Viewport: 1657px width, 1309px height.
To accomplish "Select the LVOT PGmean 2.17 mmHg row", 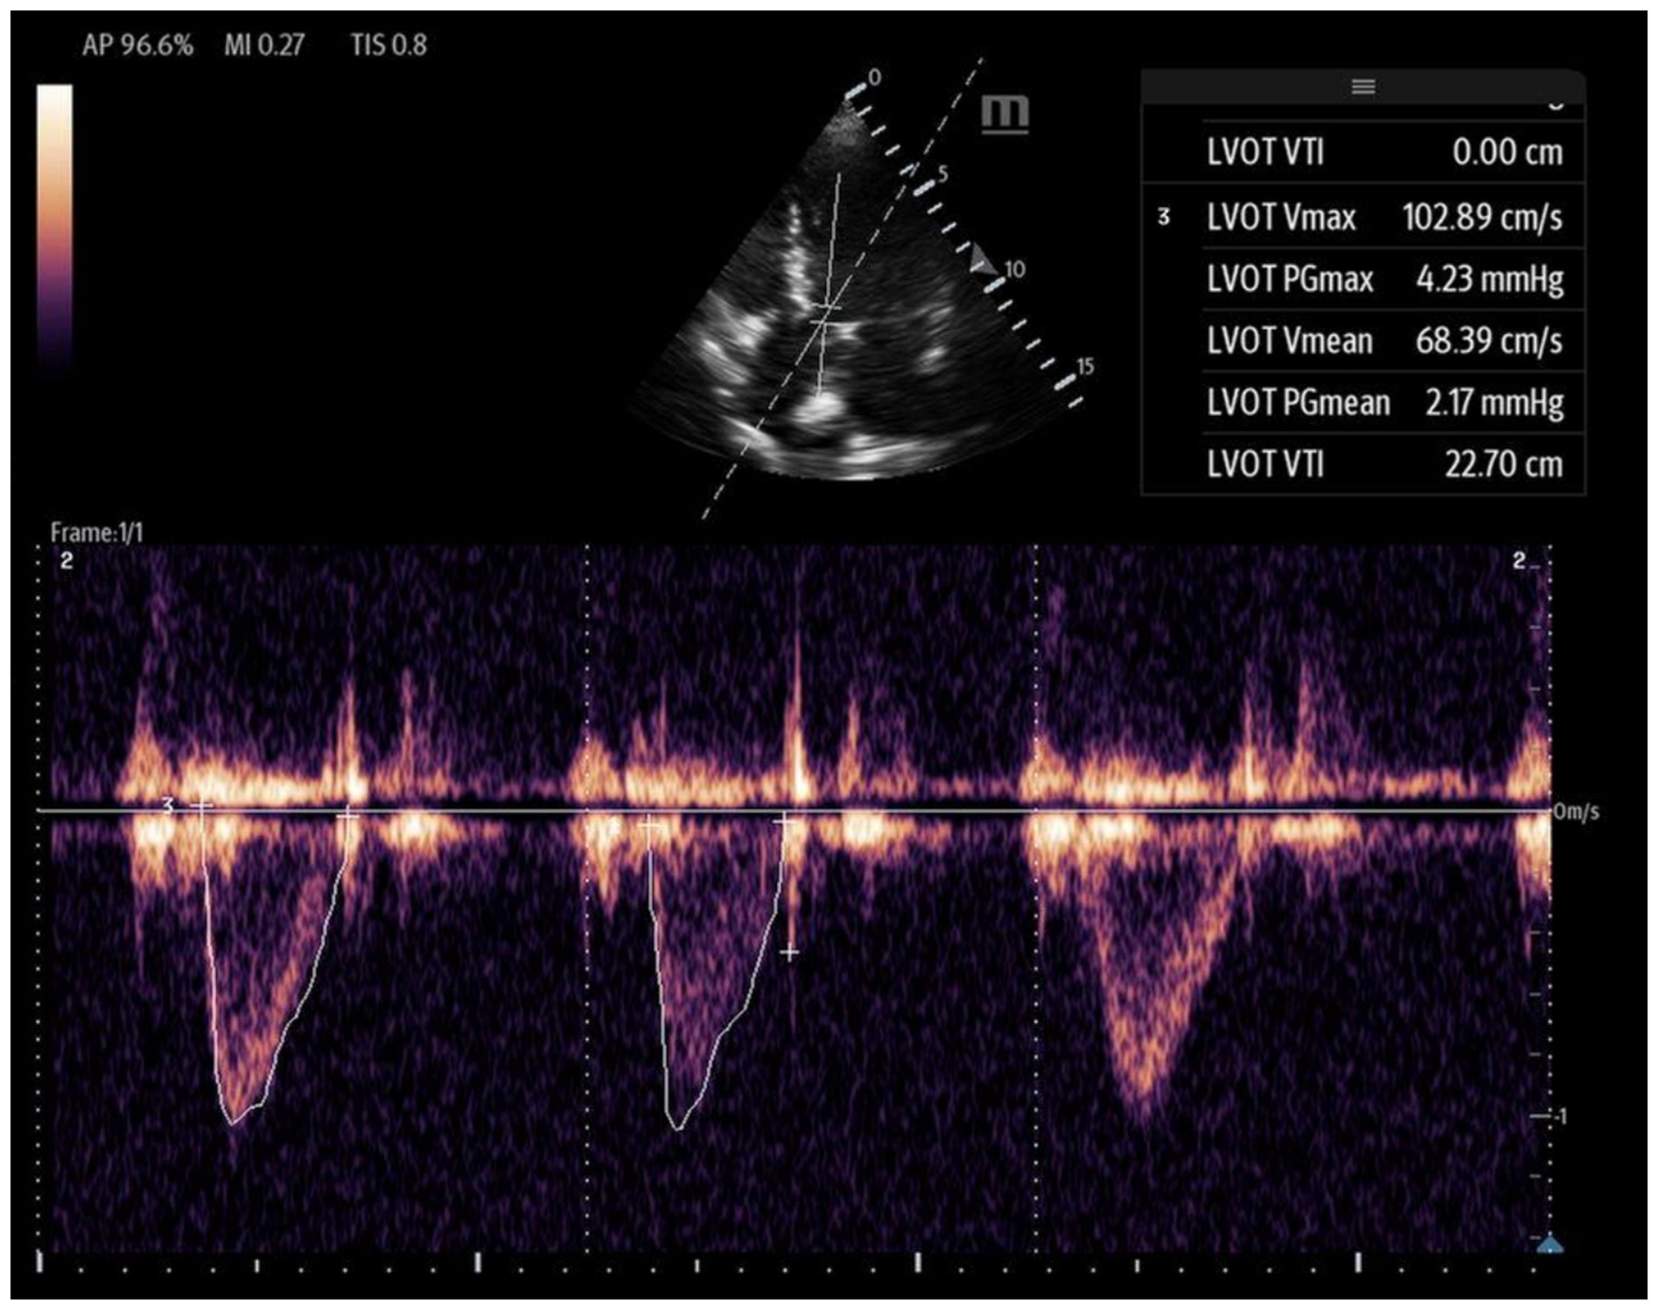I will (x=1384, y=403).
